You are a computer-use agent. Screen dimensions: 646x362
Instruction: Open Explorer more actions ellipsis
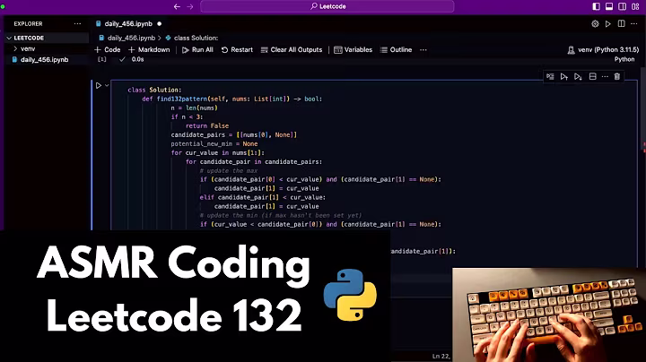pyautogui.click(x=77, y=24)
